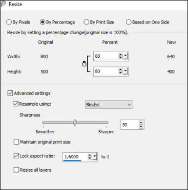Click the Lock aspect ratio value field
The width and height of the screenshot is (188, 190).
click(75, 157)
